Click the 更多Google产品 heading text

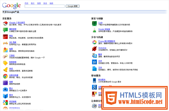(x=11, y=12)
